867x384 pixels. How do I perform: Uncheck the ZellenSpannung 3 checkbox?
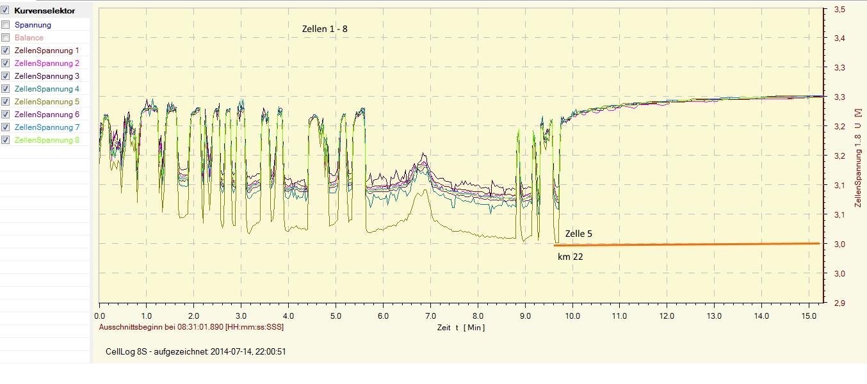[6, 76]
